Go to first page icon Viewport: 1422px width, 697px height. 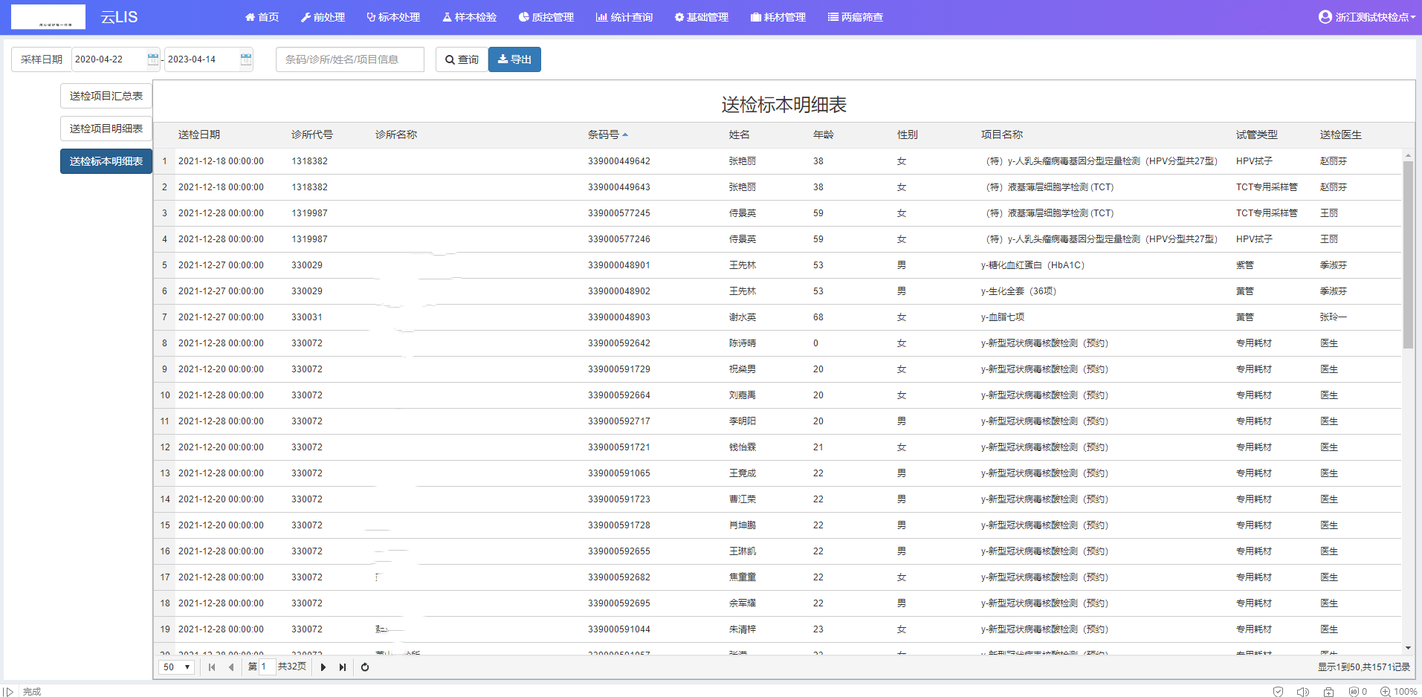tap(212, 667)
